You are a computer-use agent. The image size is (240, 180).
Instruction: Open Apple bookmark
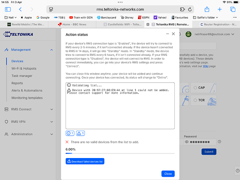26,17
